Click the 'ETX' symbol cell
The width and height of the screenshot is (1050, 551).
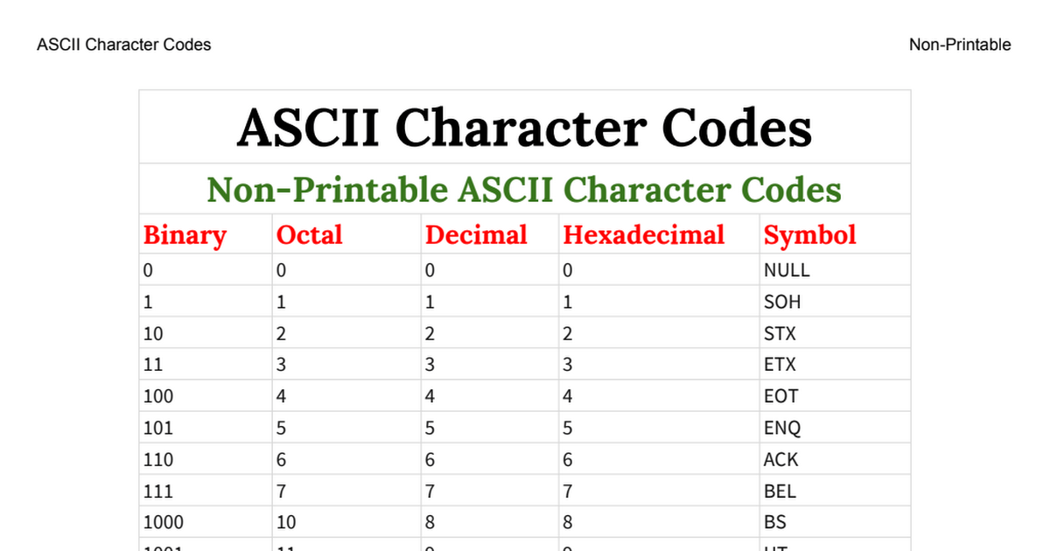pyautogui.click(x=780, y=365)
